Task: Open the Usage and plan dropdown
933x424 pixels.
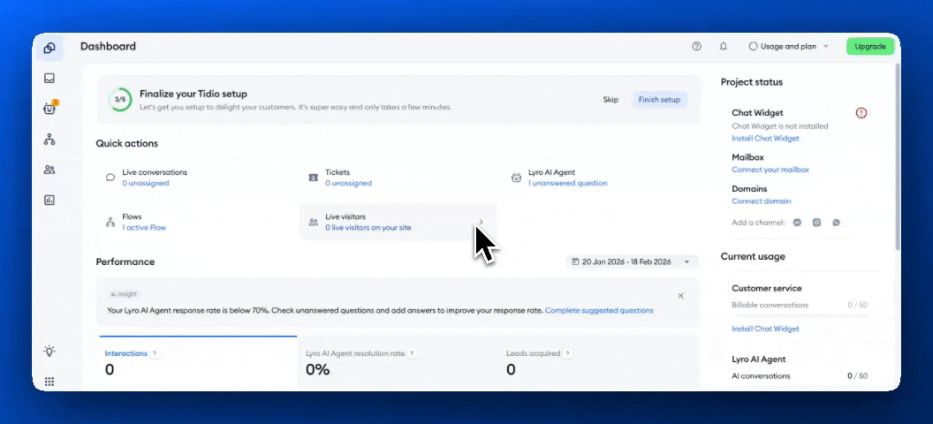Action: coord(788,47)
